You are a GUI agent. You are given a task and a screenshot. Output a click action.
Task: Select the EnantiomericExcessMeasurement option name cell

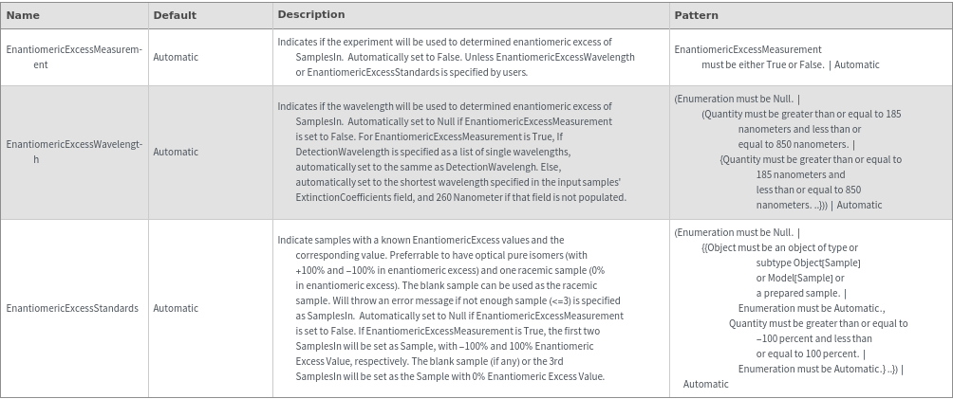point(74,57)
